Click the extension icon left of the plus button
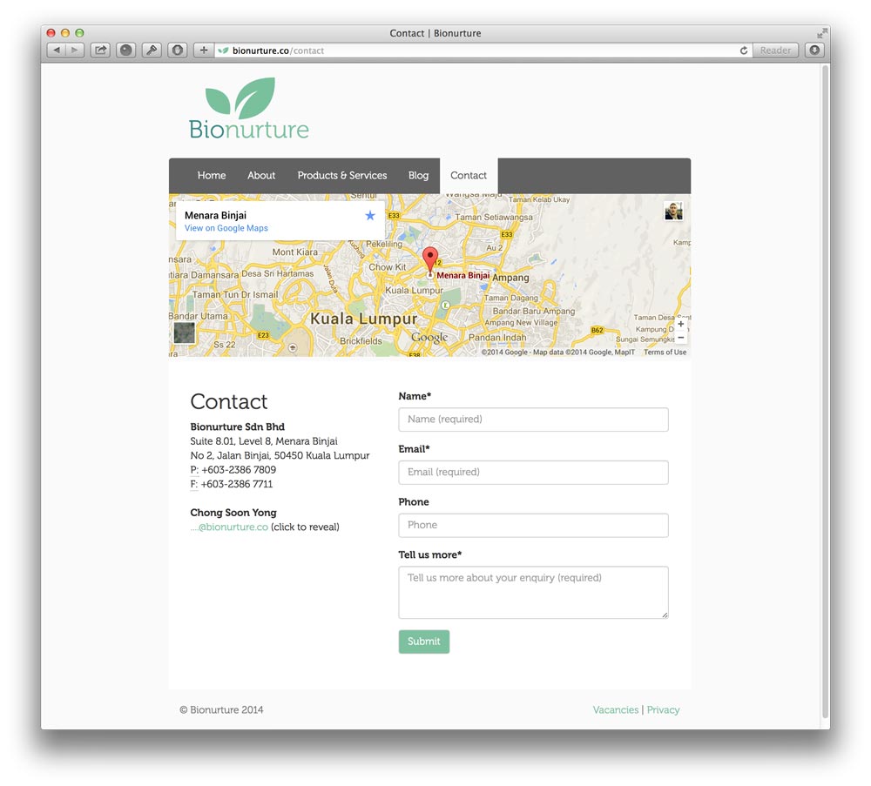This screenshot has width=871, height=786. [x=177, y=50]
